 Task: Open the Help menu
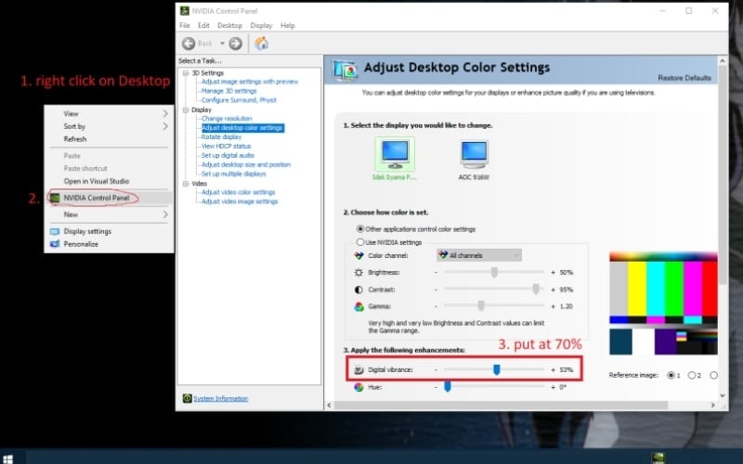click(x=287, y=25)
